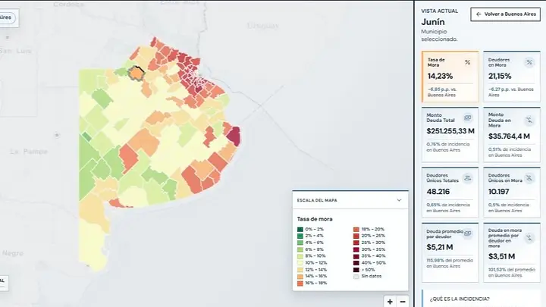
Task: Collapse the Escala del Mapa legend
Action: click(399, 200)
